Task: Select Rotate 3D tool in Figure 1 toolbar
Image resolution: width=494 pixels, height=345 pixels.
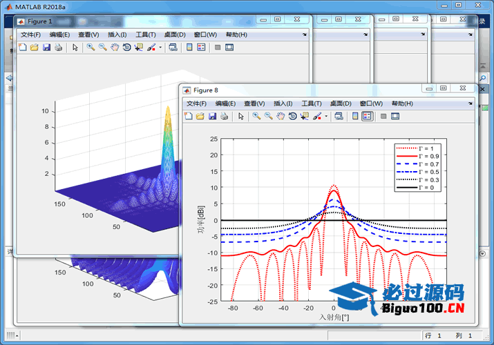Action: point(126,48)
